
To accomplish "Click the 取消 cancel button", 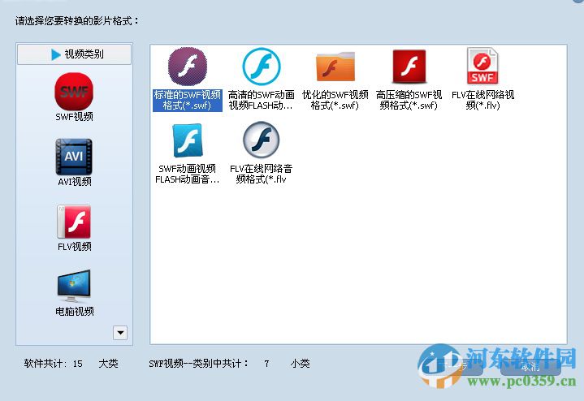I will (x=530, y=367).
